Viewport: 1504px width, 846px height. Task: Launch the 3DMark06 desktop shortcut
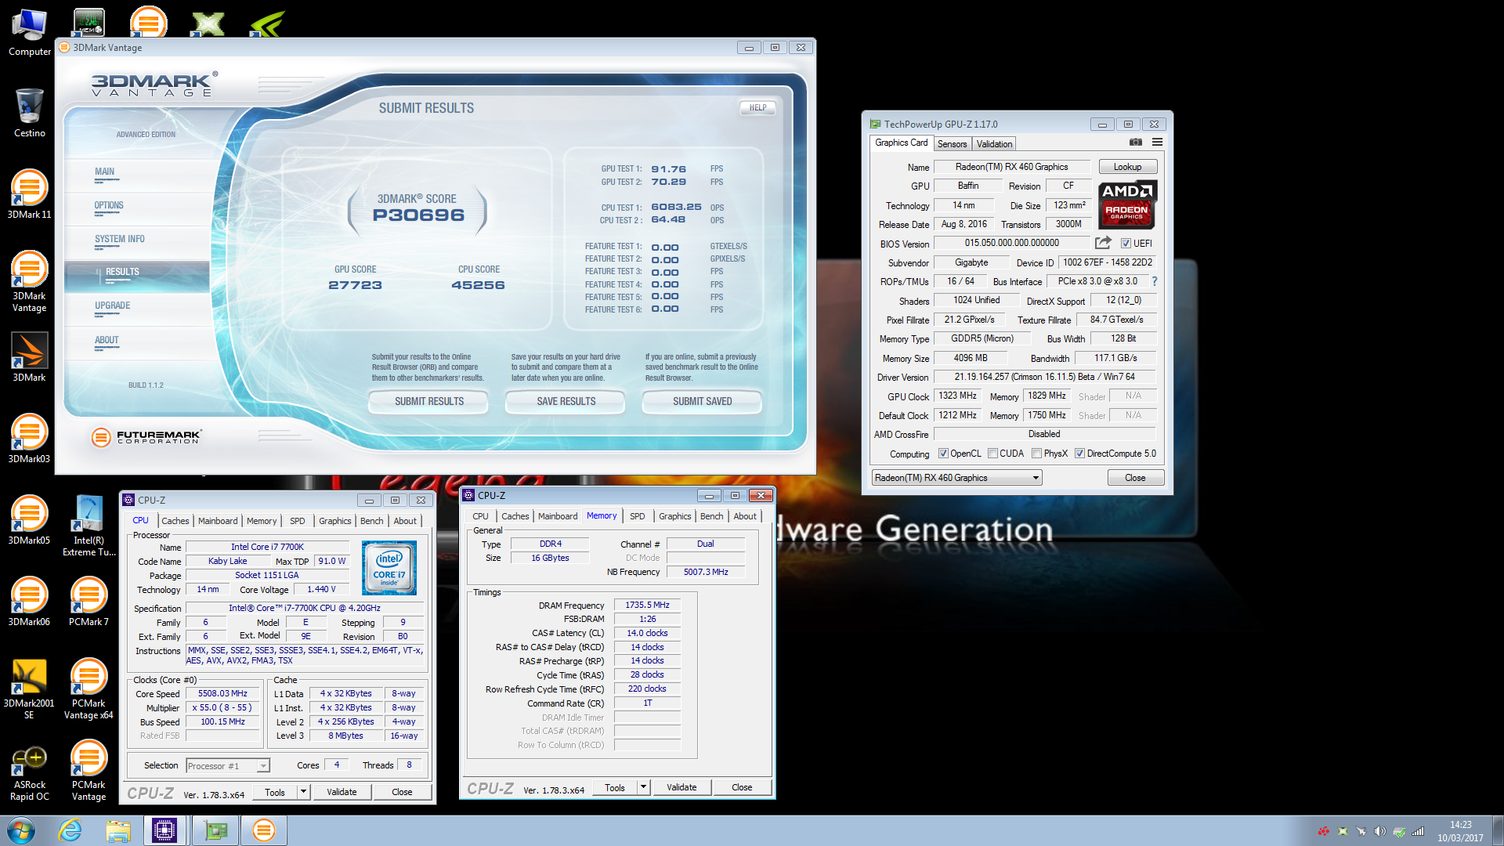(29, 601)
